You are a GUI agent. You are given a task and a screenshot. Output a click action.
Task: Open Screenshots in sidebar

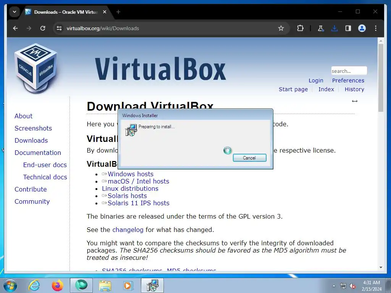coord(33,128)
